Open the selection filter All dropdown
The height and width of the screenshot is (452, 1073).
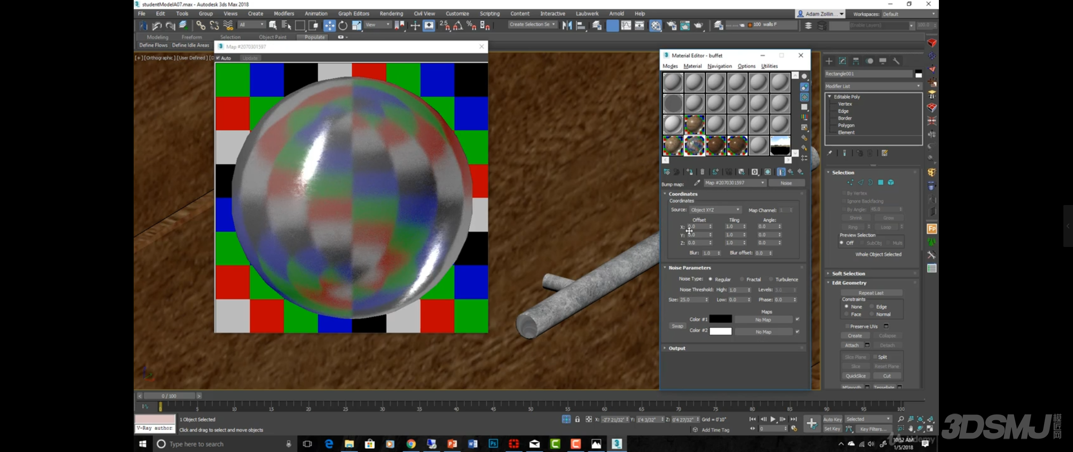pos(252,25)
